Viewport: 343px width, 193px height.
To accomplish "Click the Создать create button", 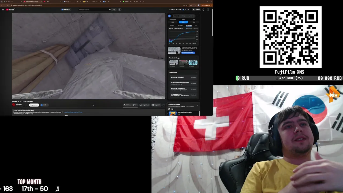I will point(196,10).
